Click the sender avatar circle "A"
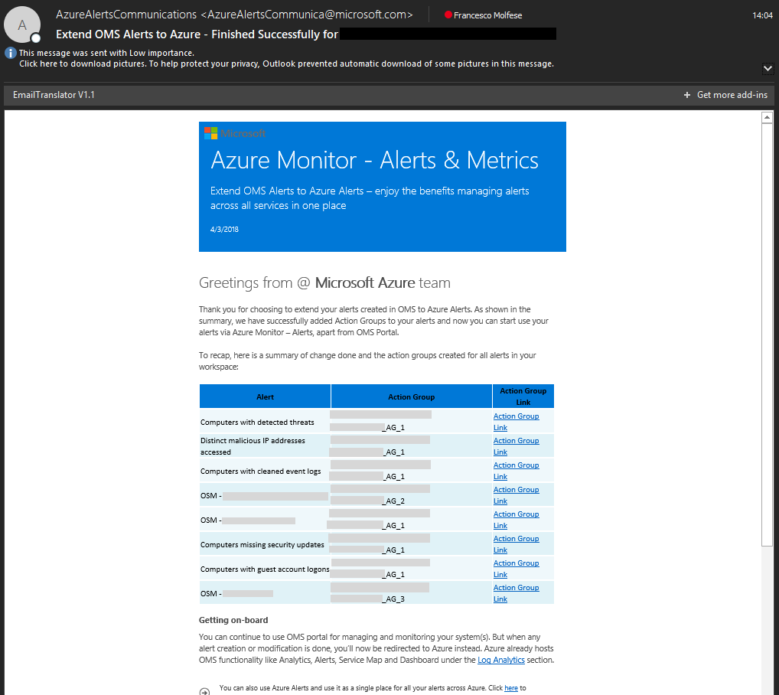The image size is (779, 695). click(x=22, y=24)
